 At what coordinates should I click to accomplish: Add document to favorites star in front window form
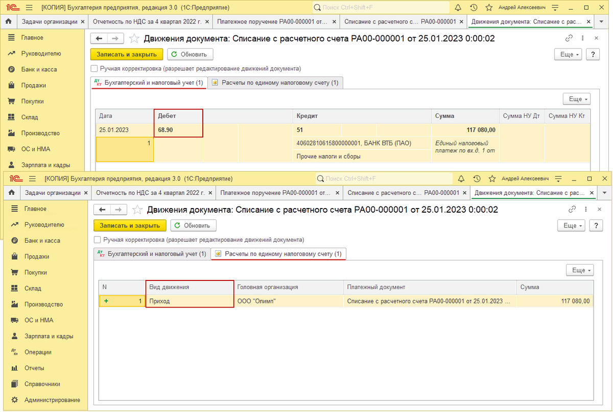[x=137, y=210]
